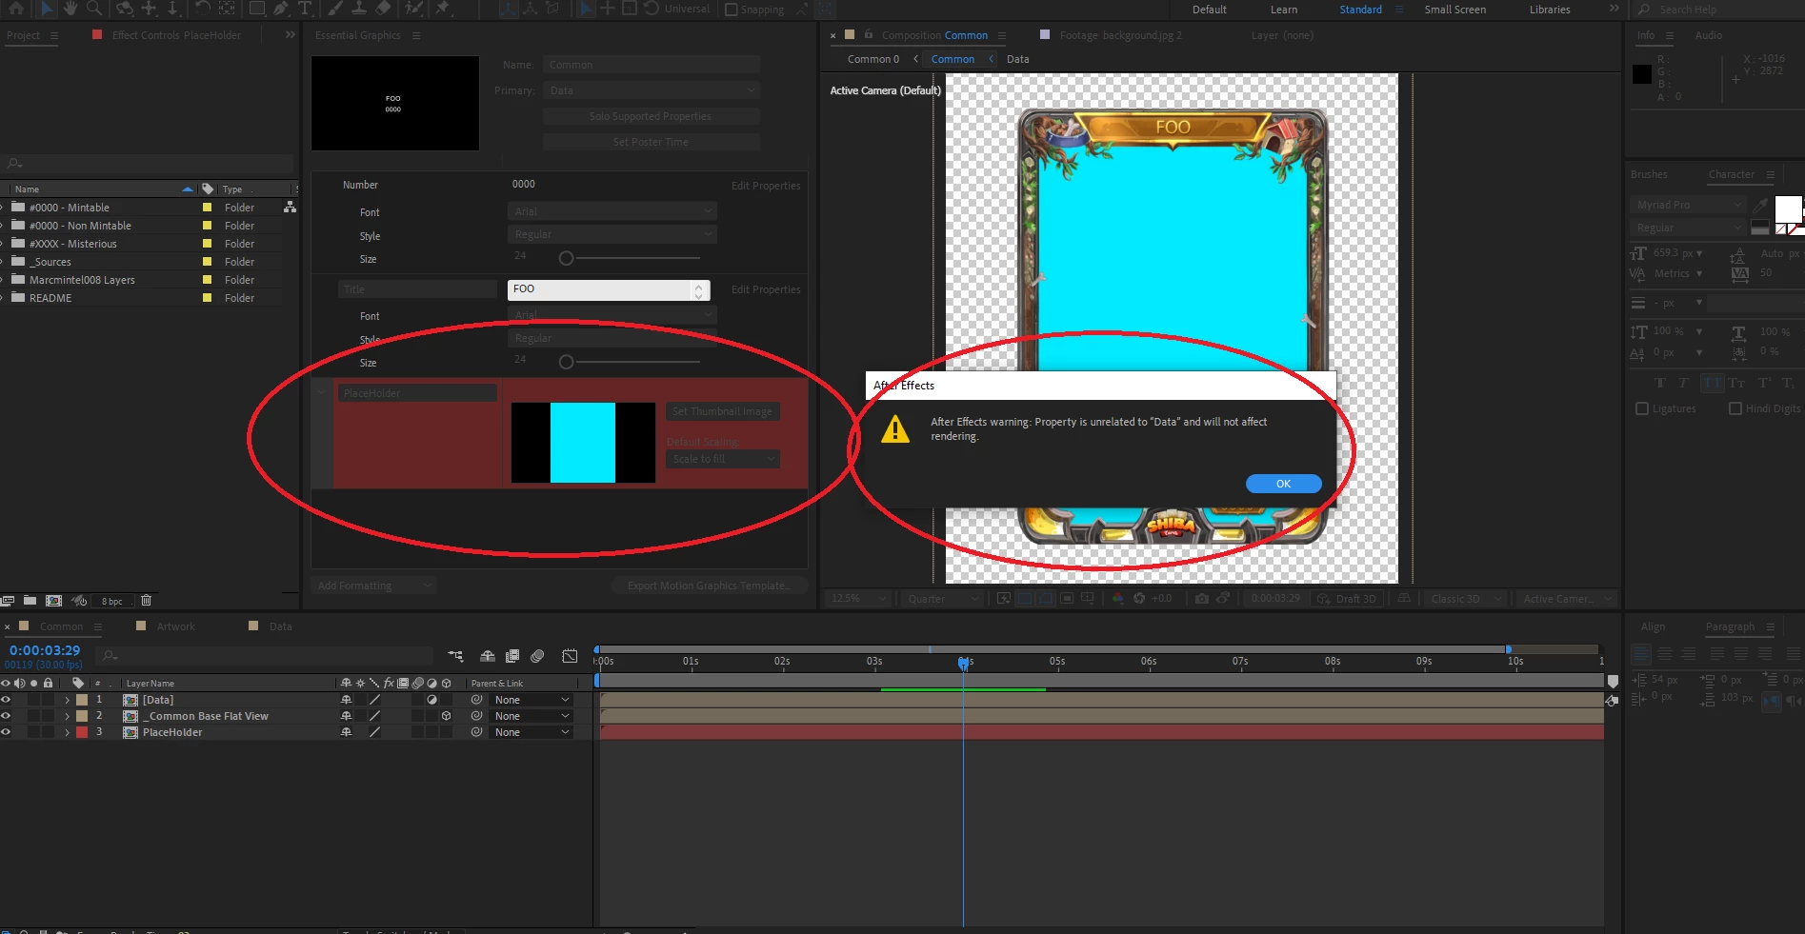The height and width of the screenshot is (934, 1805).
Task: Enable Motion Blur in the timeline
Action: coord(537,656)
